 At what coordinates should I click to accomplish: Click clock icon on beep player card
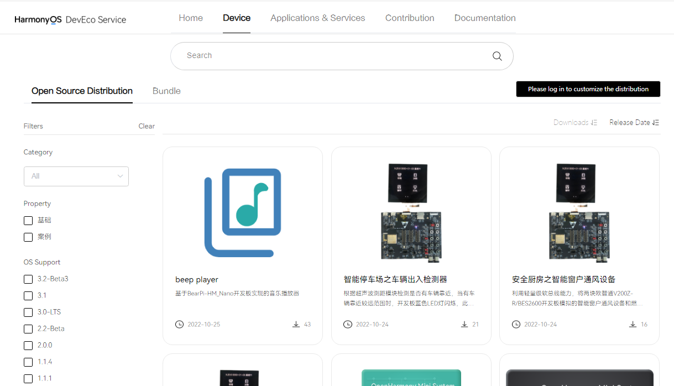[179, 324]
